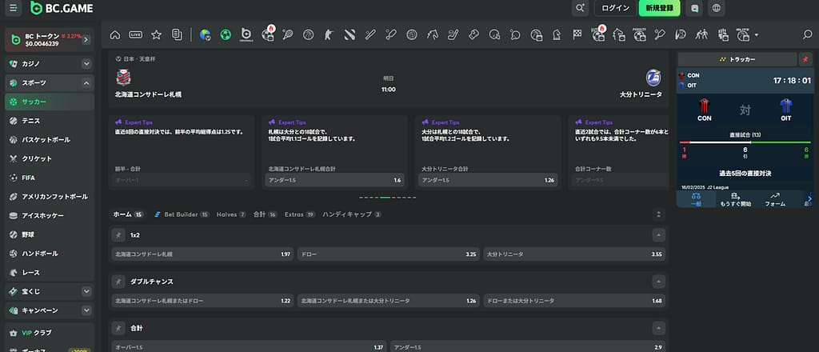Select the chess knight icon
Screen dimensions: 819x352
click(557, 35)
